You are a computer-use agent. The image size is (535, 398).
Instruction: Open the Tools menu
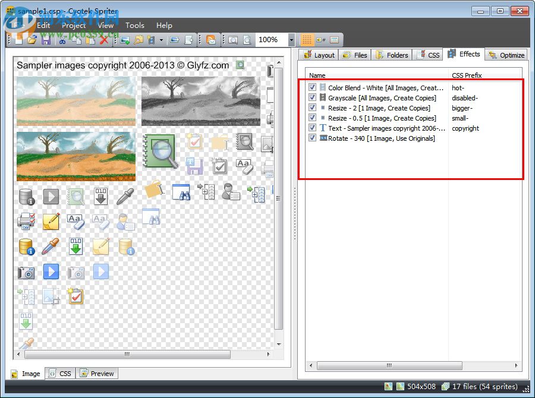[135, 25]
